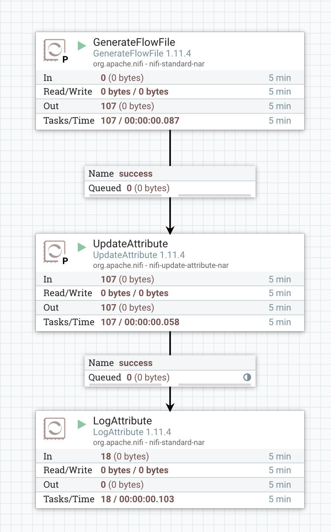Screen dimensions: 331x532
Task: Select the GenerateFlowFile processor title
Action: coord(134,42)
